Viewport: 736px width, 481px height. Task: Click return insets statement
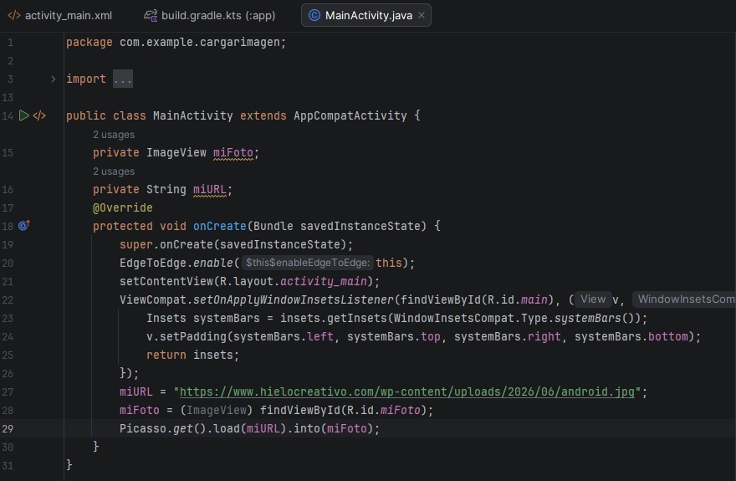pos(192,355)
